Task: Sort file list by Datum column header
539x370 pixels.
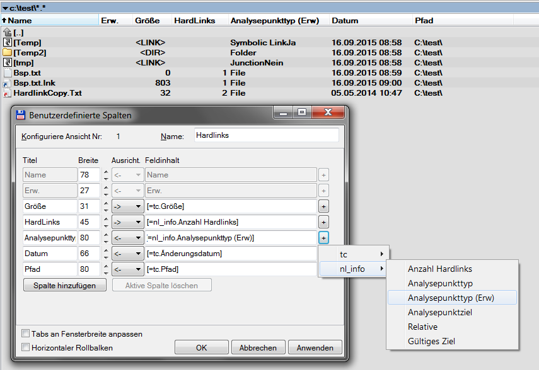Action: coord(345,21)
